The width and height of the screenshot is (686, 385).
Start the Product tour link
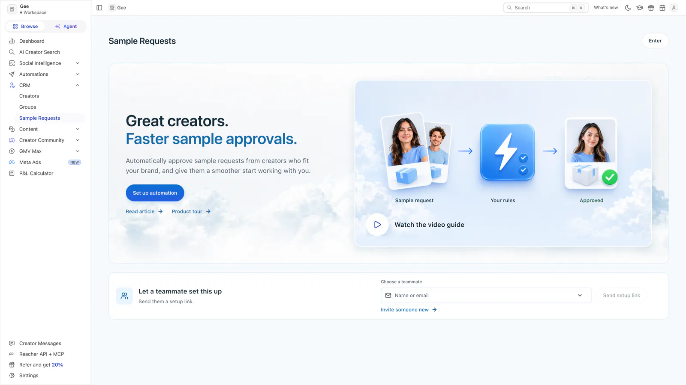point(191,212)
